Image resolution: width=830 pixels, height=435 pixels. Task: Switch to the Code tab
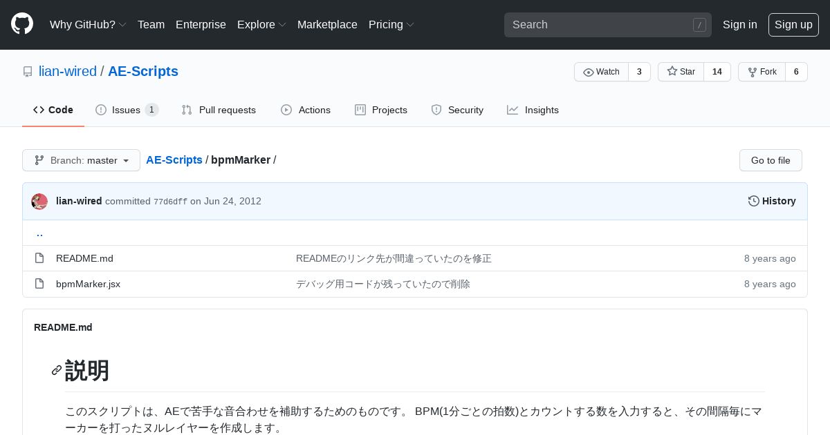53,110
